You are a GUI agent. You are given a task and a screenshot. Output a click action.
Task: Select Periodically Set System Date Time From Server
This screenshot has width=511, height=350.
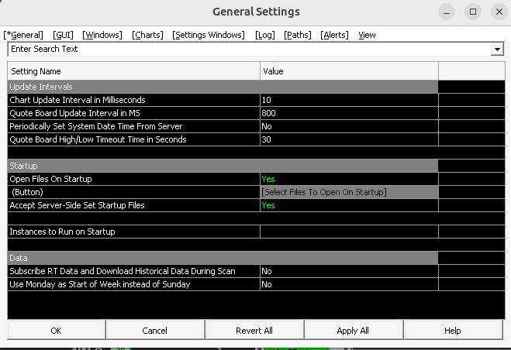click(134, 126)
